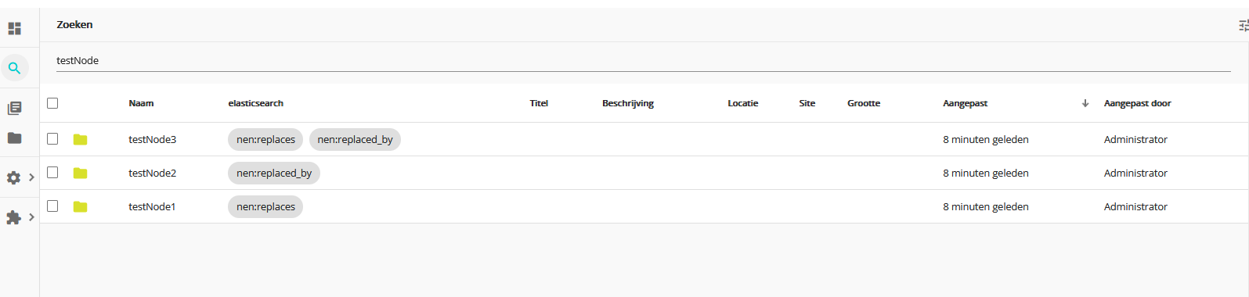The width and height of the screenshot is (1249, 297).
Task: Open the testNode2 item name
Action: click(153, 173)
